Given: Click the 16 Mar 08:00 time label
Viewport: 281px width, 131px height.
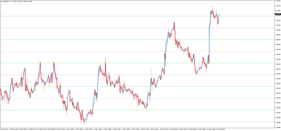Looking at the screenshot, I should [221, 129].
